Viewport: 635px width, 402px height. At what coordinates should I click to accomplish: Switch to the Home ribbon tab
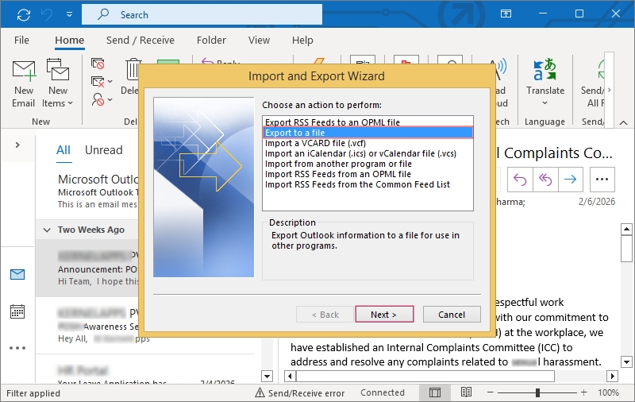click(x=70, y=40)
